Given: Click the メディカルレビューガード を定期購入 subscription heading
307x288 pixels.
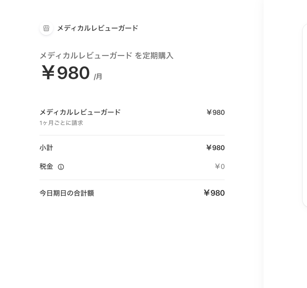Looking at the screenshot, I should [x=106, y=55].
